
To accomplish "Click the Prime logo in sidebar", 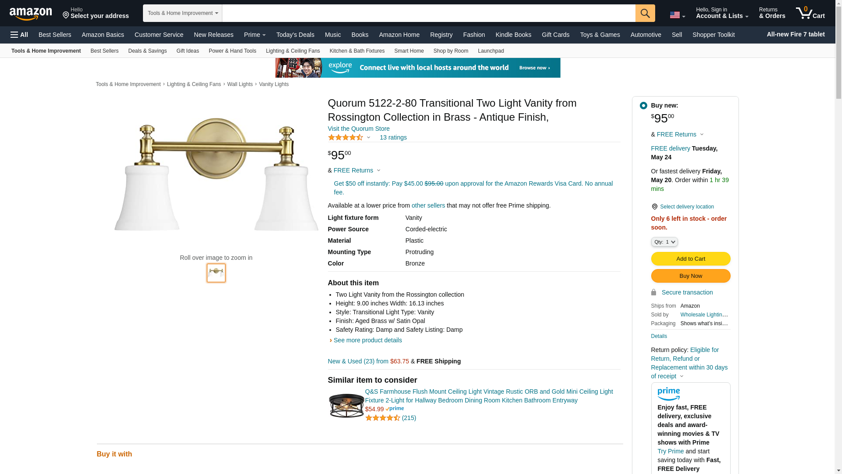I will (x=669, y=394).
